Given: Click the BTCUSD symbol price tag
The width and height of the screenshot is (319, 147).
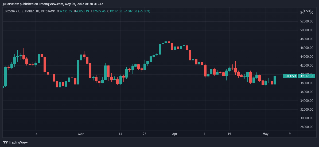Looking at the screenshot, I should (290, 76).
